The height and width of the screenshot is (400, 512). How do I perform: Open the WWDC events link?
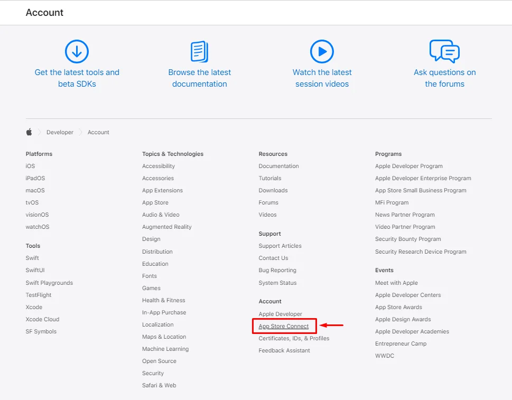tap(385, 356)
